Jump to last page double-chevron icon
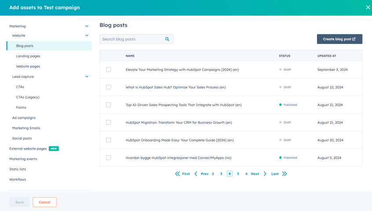Screen dimensions: 372x211 coord(284,174)
